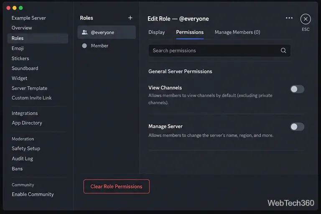Go to Emoji settings

18,48
